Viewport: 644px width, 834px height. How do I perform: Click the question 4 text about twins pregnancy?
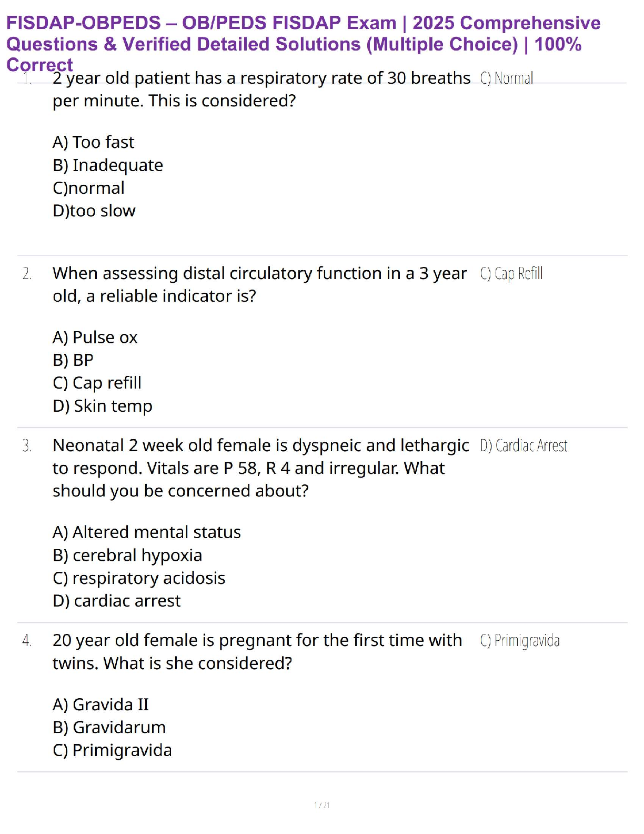(257, 652)
